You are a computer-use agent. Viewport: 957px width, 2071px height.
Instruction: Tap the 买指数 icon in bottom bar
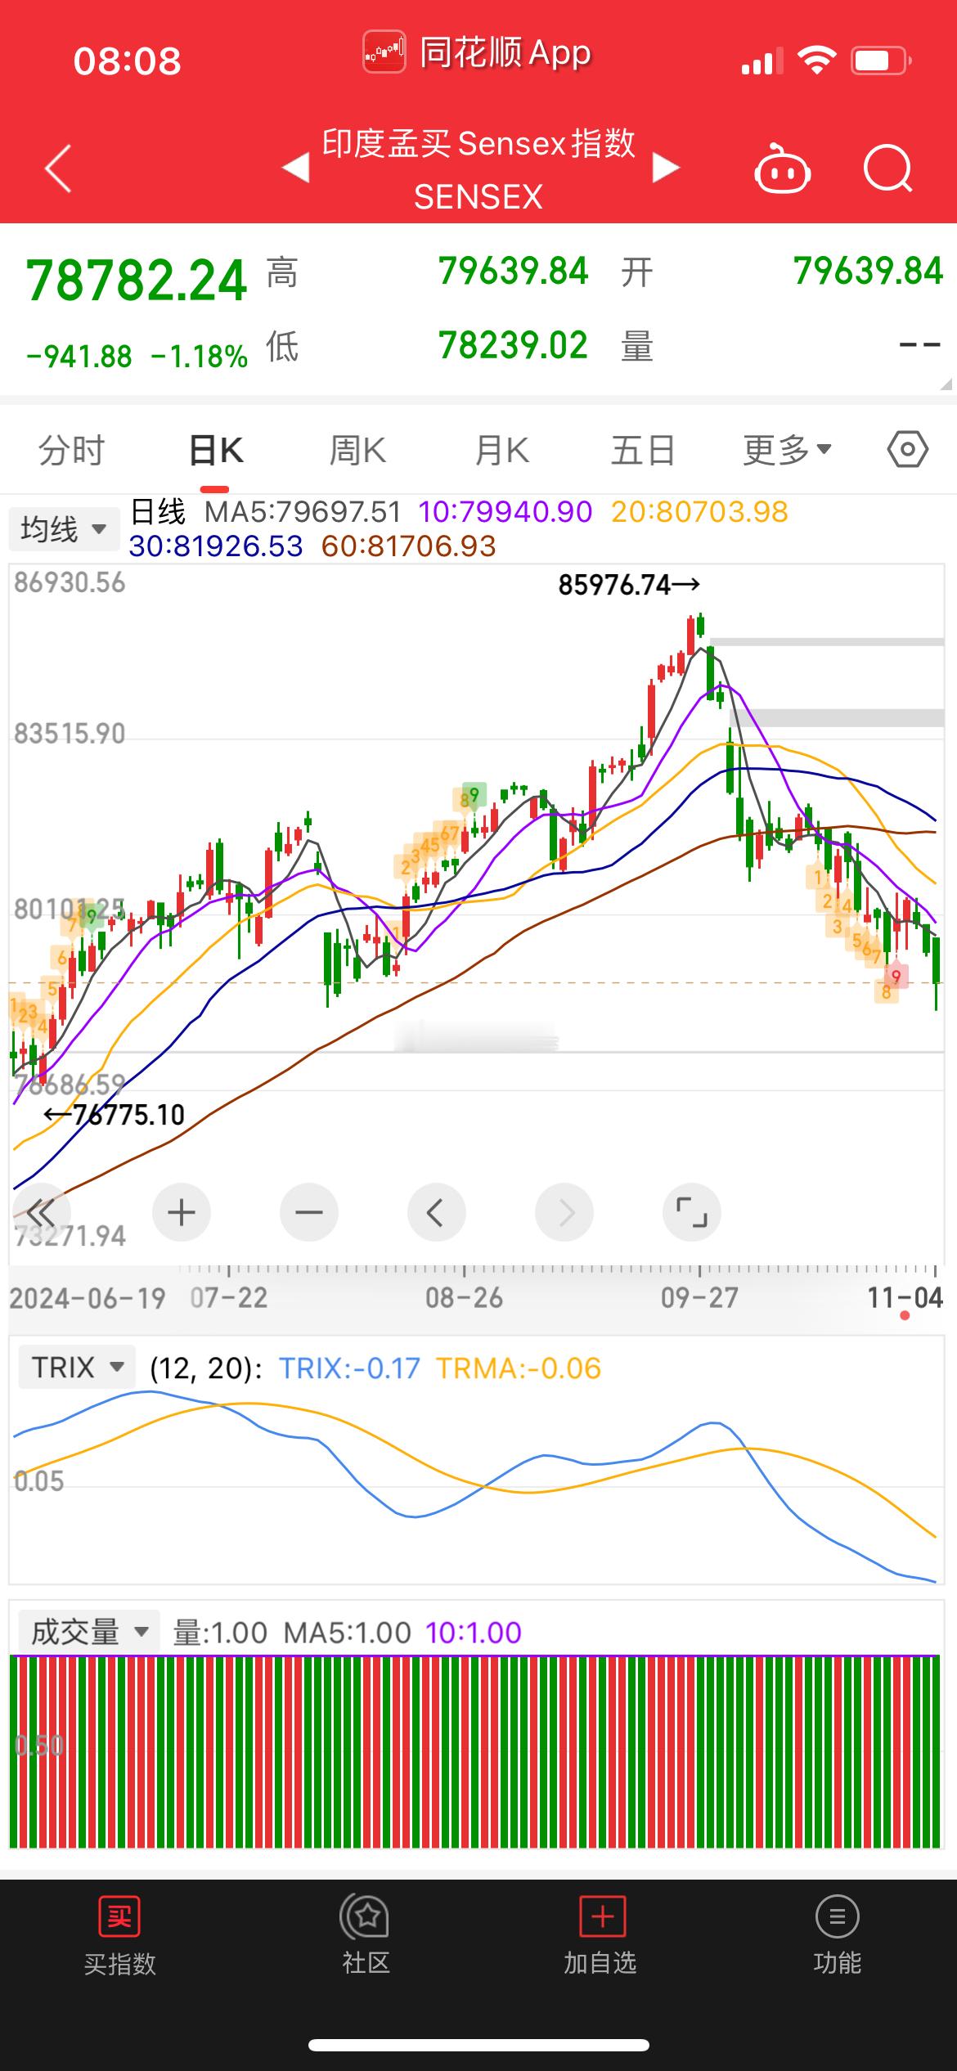[x=119, y=1917]
